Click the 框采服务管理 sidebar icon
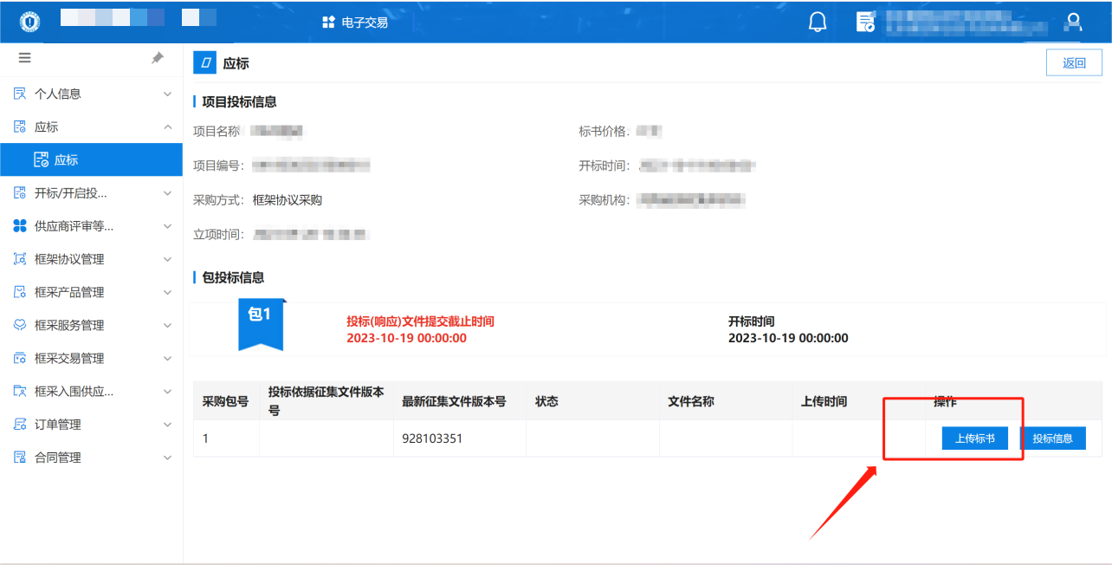This screenshot has height=565, width=1112. tap(20, 325)
